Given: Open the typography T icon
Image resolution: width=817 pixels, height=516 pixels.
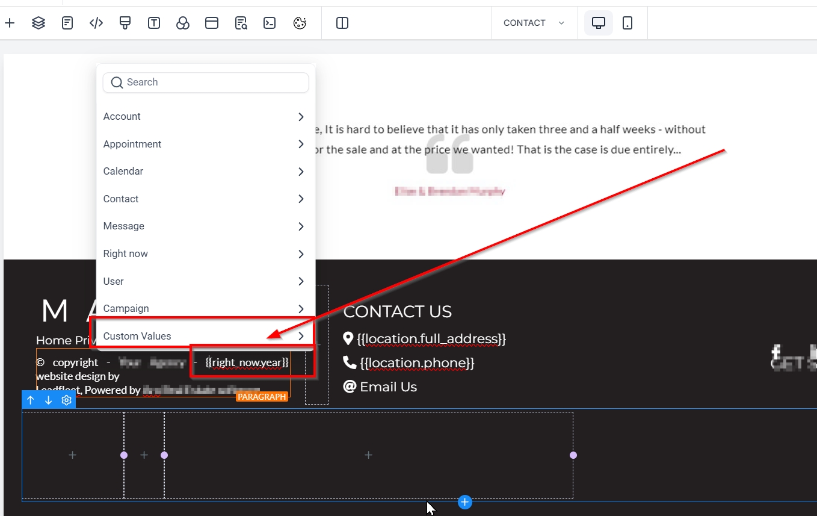Looking at the screenshot, I should (154, 23).
